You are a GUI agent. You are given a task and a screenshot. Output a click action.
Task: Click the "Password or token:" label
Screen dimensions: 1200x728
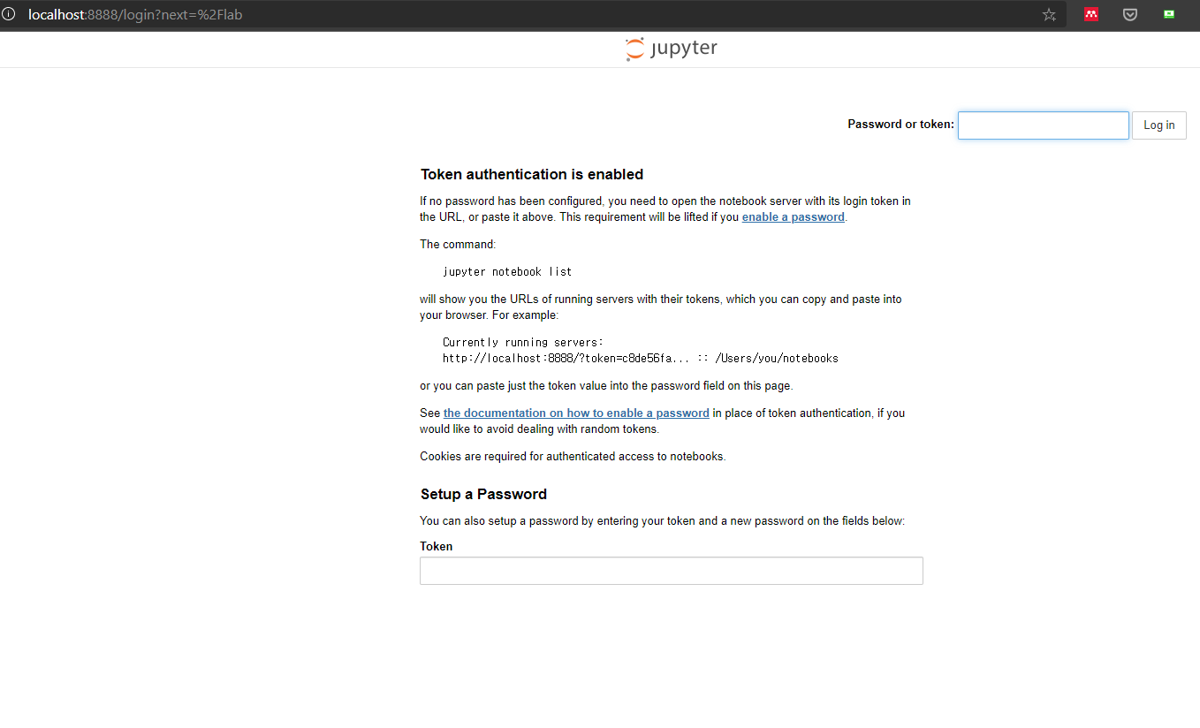pyautogui.click(x=900, y=125)
